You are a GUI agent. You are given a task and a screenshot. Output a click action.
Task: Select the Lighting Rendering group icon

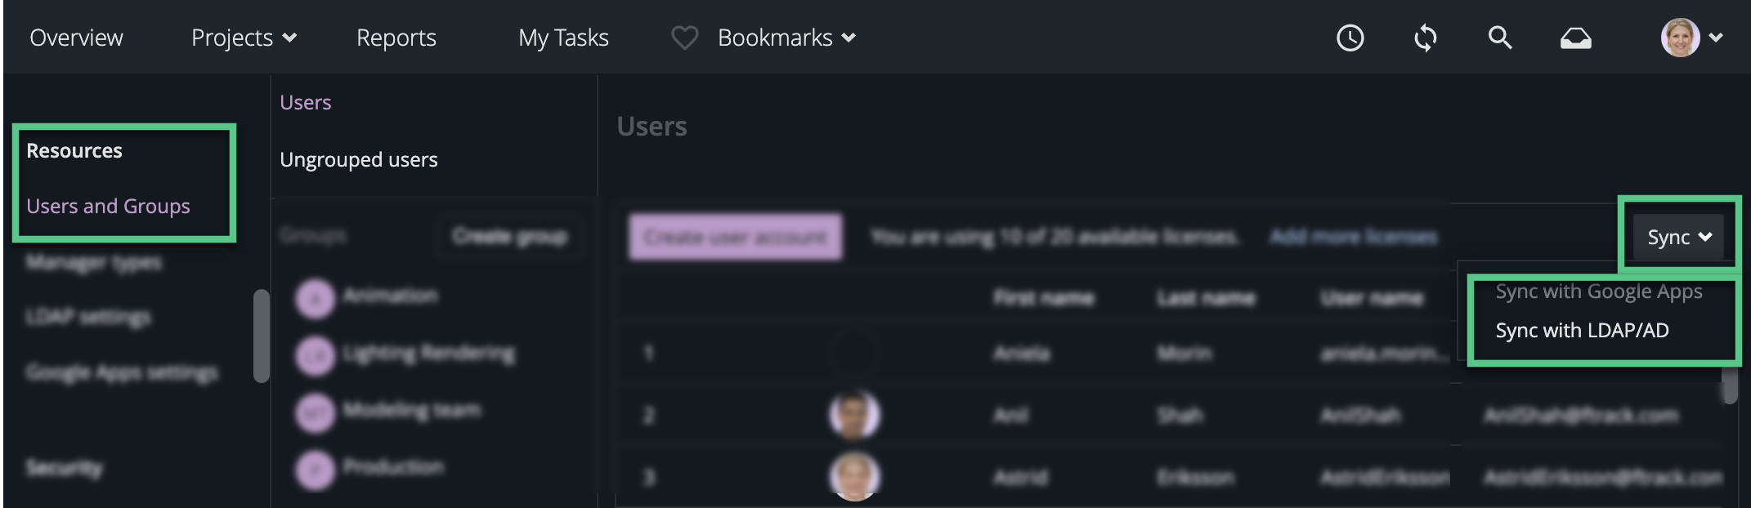pos(315,356)
